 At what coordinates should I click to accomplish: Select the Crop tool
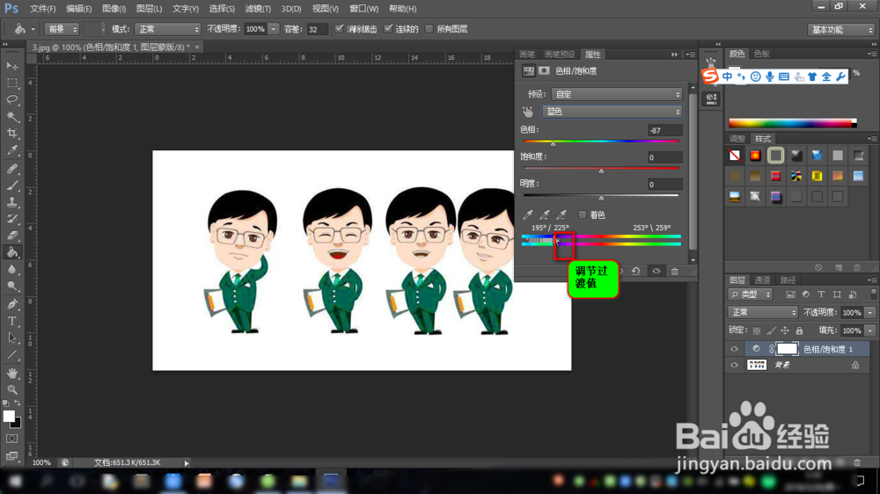click(11, 134)
